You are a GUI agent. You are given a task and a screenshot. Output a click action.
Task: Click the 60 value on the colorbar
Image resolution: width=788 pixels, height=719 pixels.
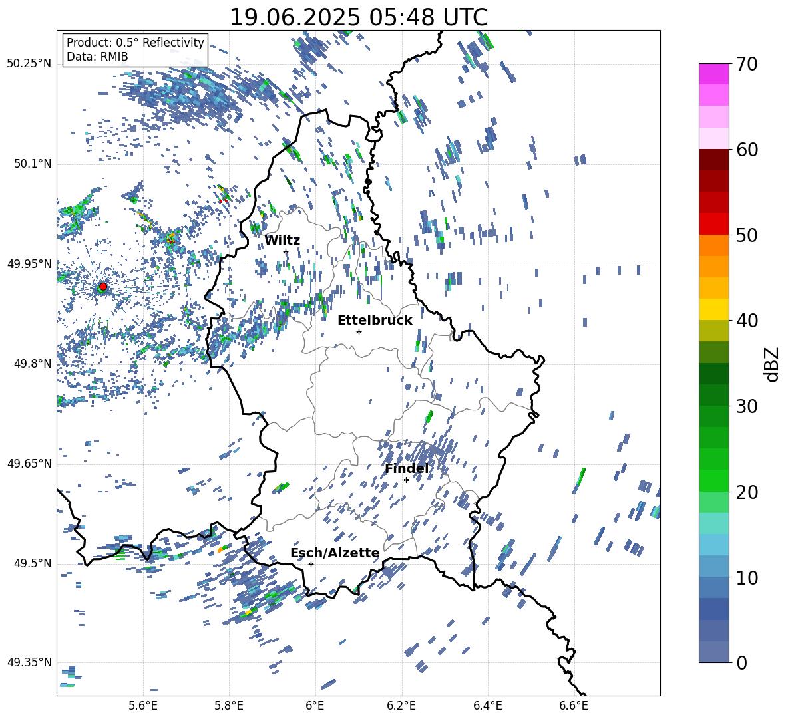pyautogui.click(x=747, y=149)
